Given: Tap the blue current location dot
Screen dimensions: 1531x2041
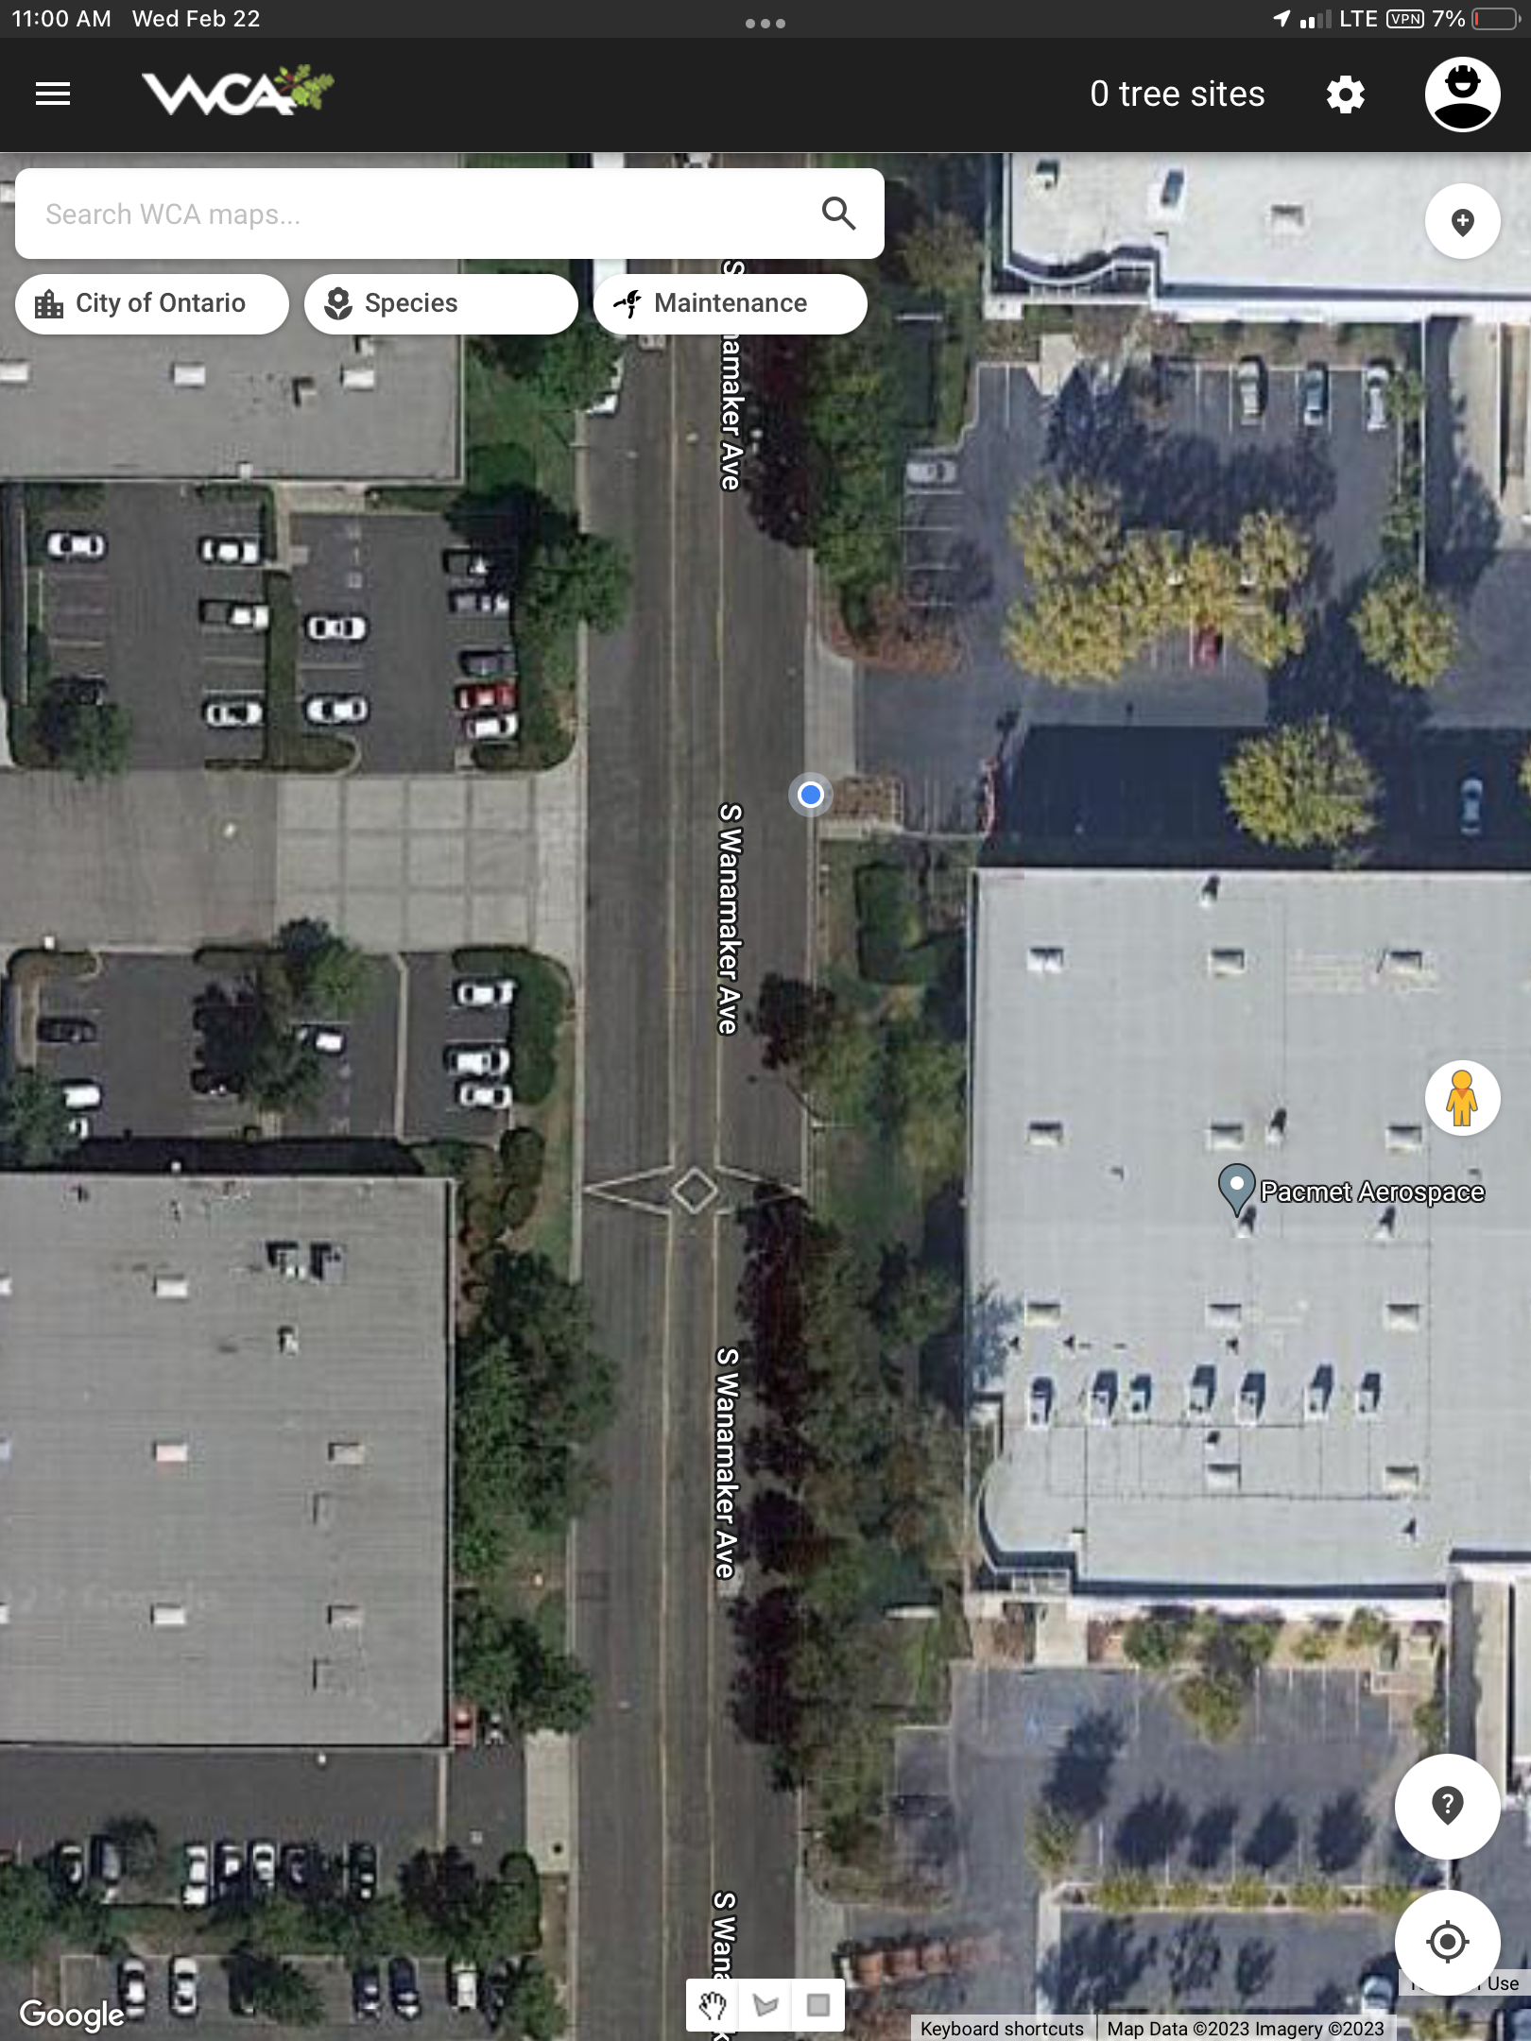Looking at the screenshot, I should coord(810,795).
